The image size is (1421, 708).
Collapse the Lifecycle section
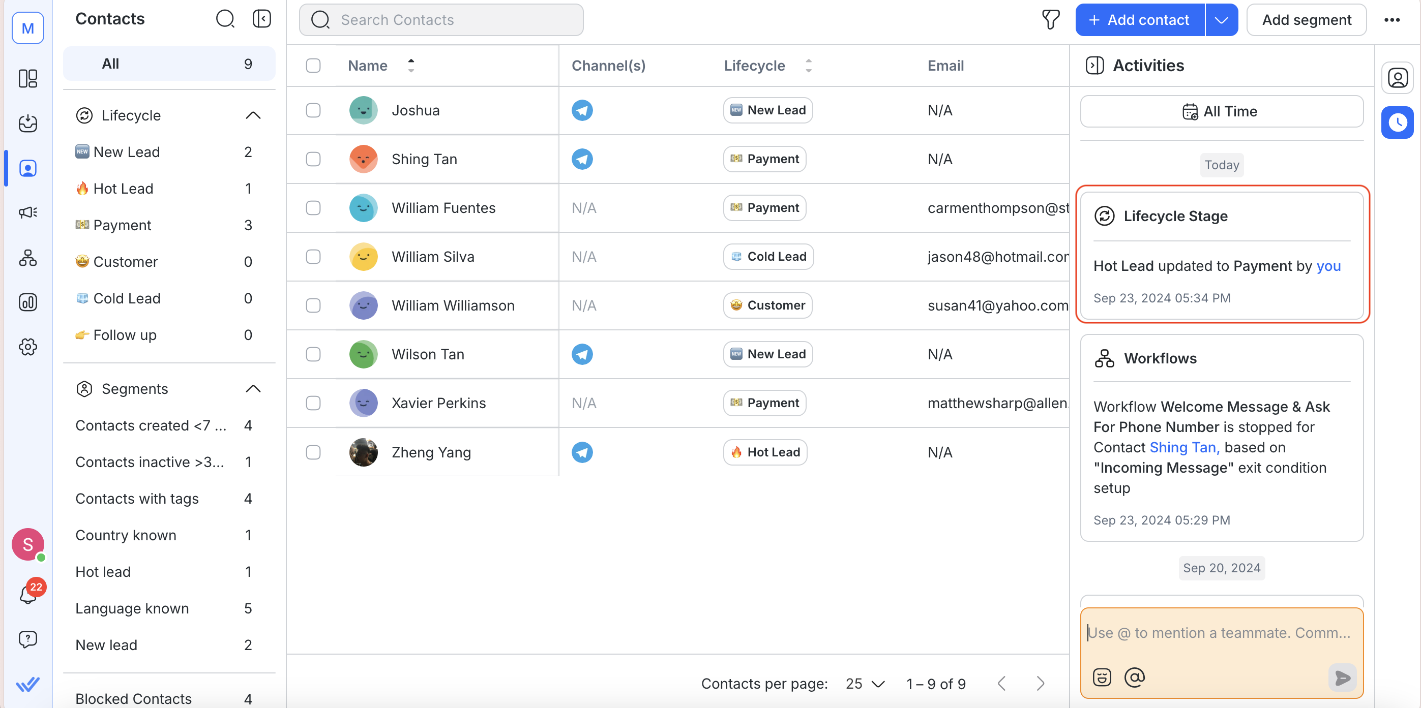pyautogui.click(x=253, y=115)
